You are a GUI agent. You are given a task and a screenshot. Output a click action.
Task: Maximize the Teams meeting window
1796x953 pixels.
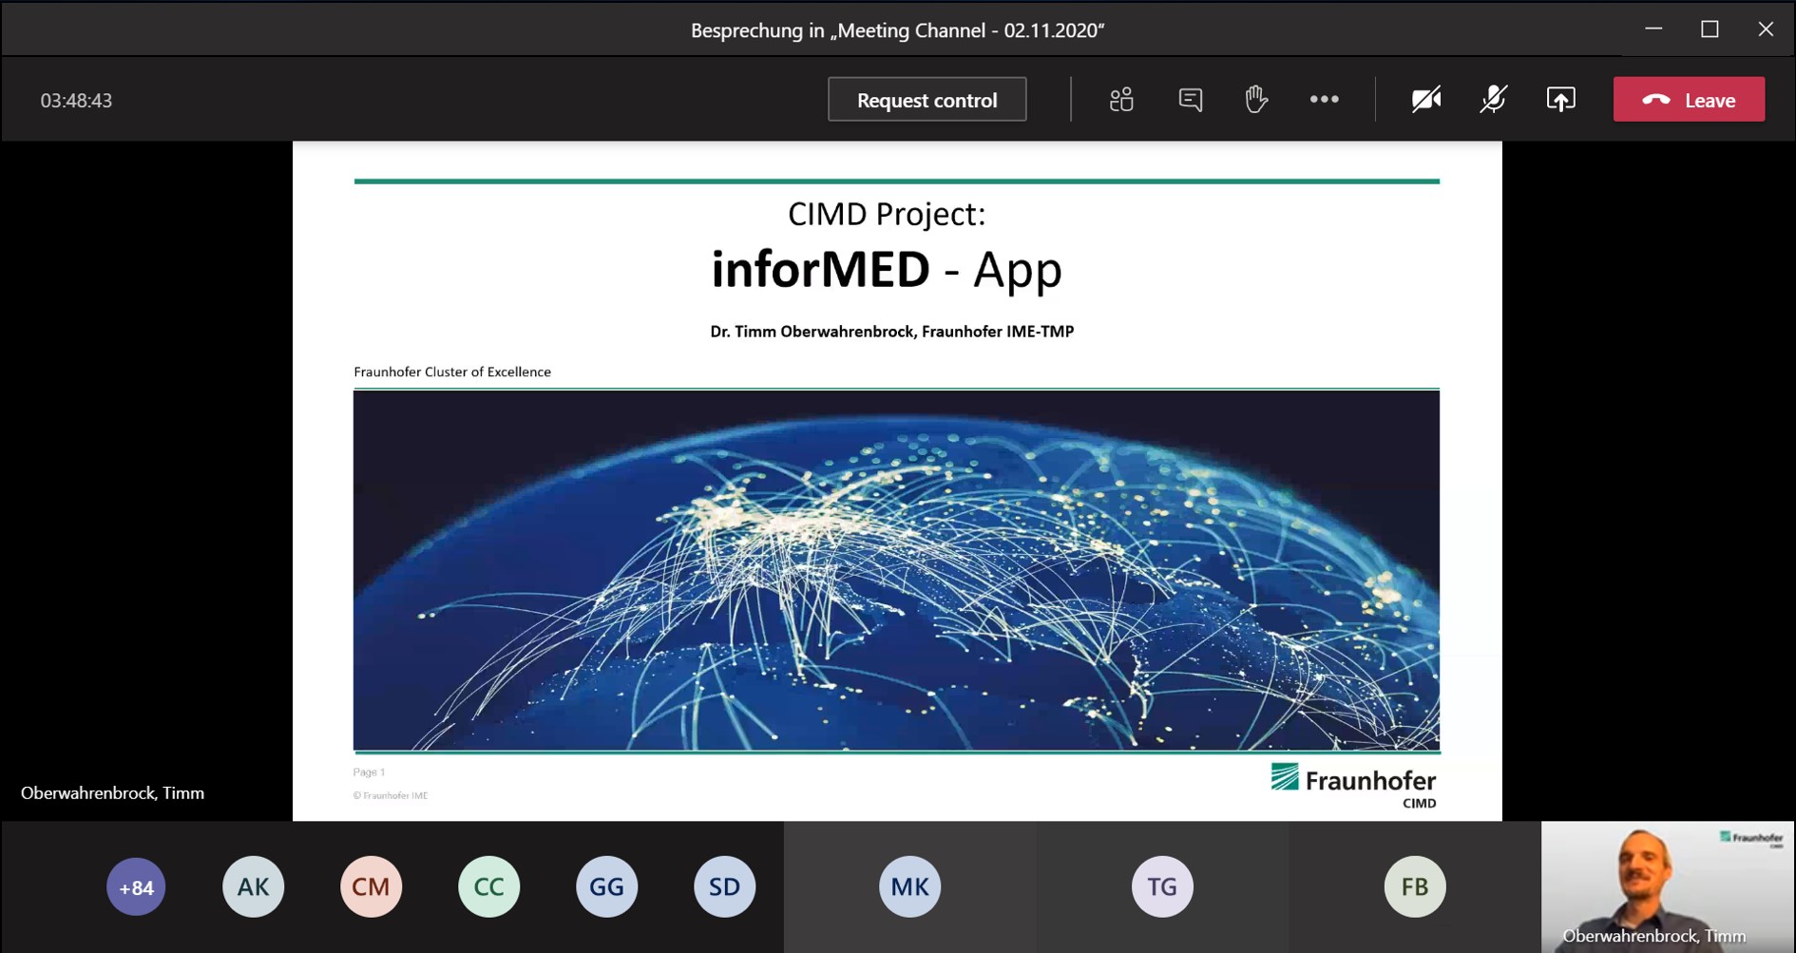pyautogui.click(x=1710, y=29)
